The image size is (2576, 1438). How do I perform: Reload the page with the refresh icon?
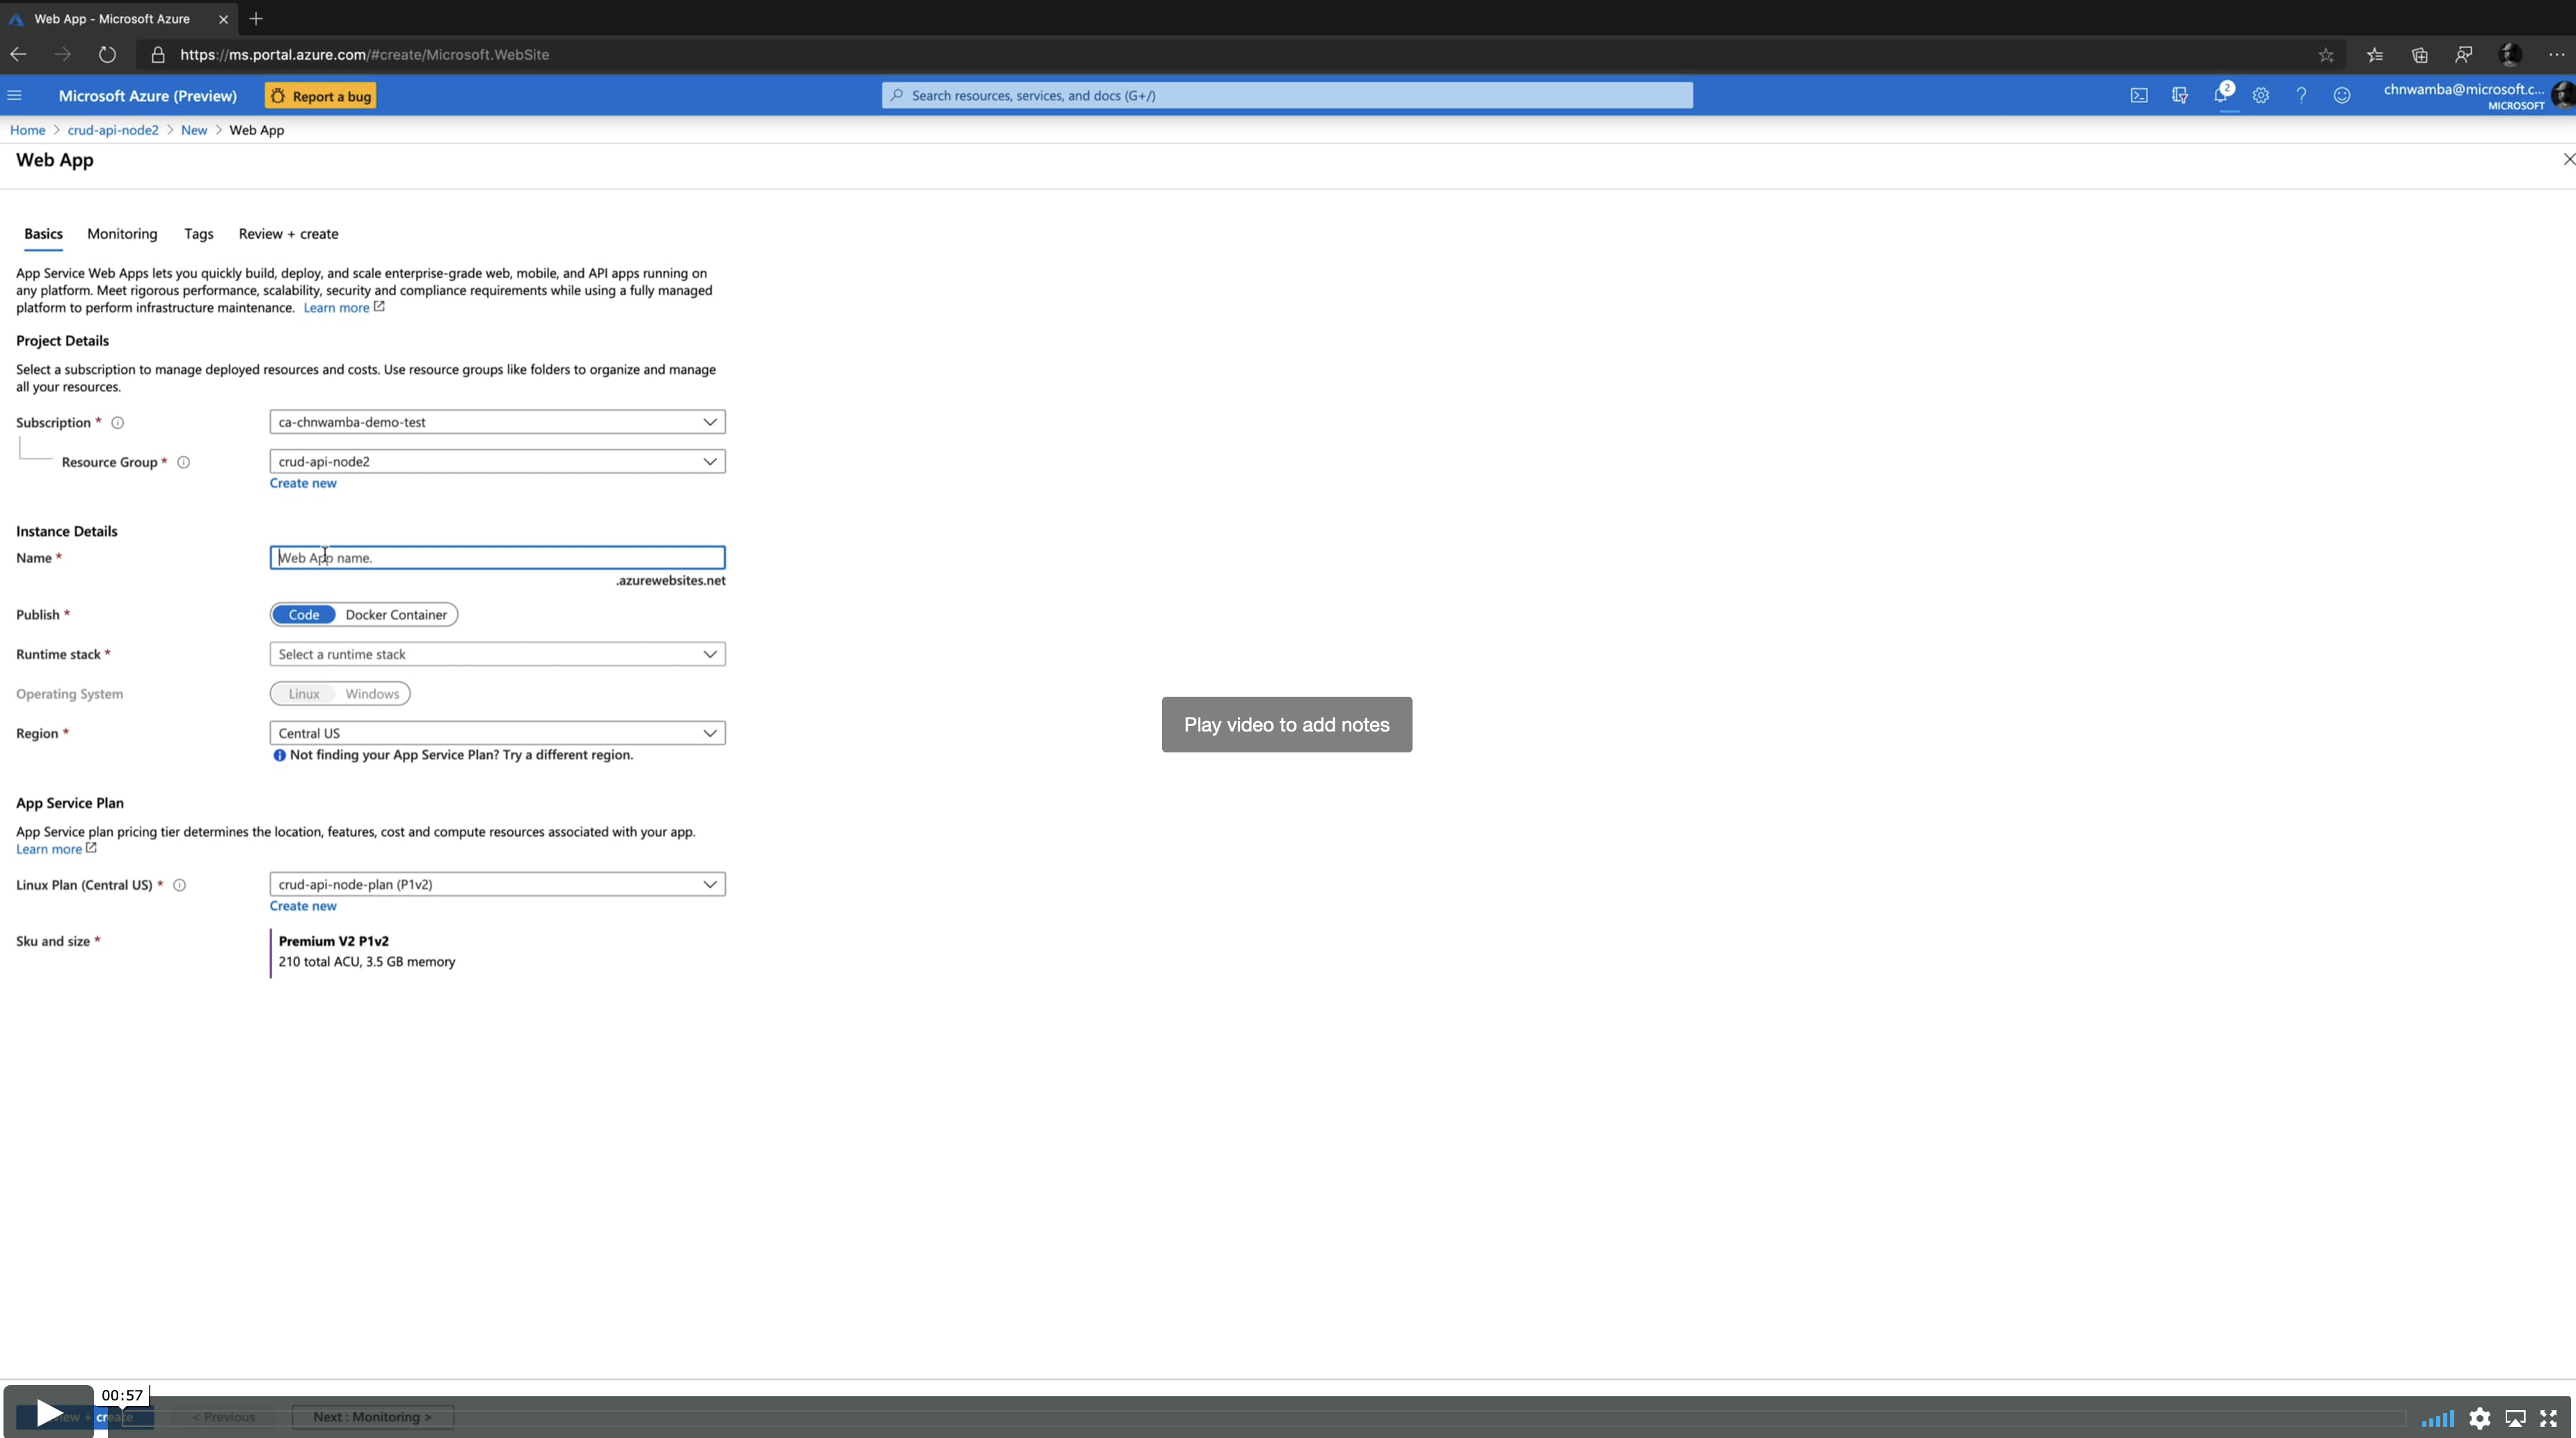pos(107,54)
